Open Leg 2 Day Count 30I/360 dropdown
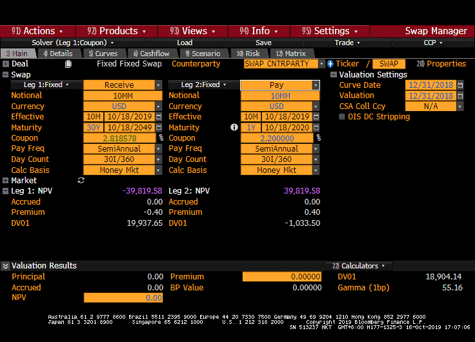The width and height of the screenshot is (475, 342). [x=316, y=159]
